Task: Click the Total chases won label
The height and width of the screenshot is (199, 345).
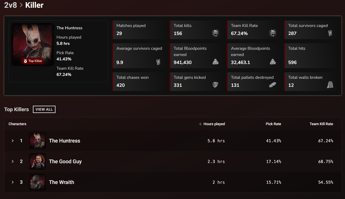Action: pyautogui.click(x=132, y=77)
